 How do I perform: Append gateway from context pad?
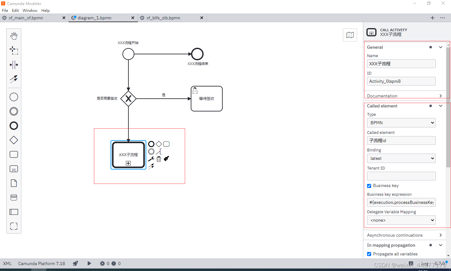(159, 144)
